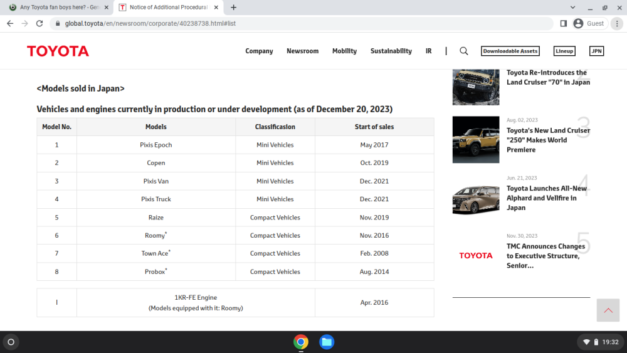
Task: Click the "Roomy" table cell
Action: click(x=156, y=236)
